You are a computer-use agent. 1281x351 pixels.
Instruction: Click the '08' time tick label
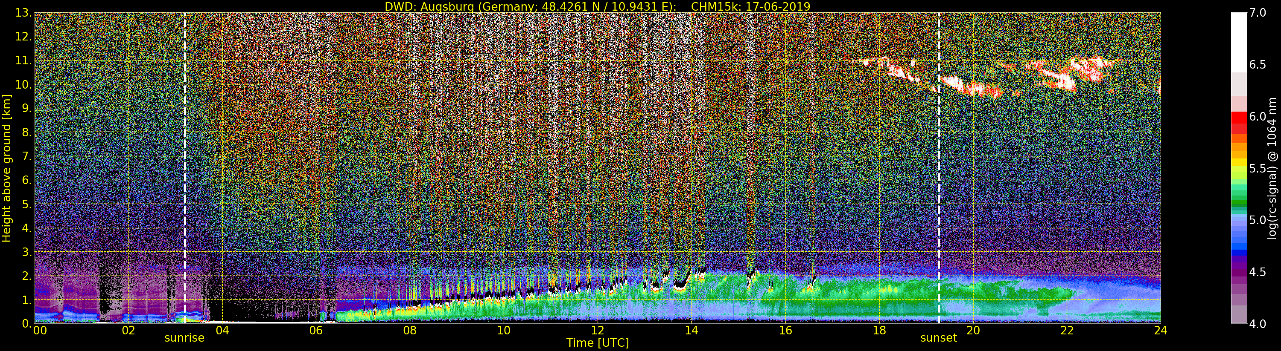(x=410, y=331)
